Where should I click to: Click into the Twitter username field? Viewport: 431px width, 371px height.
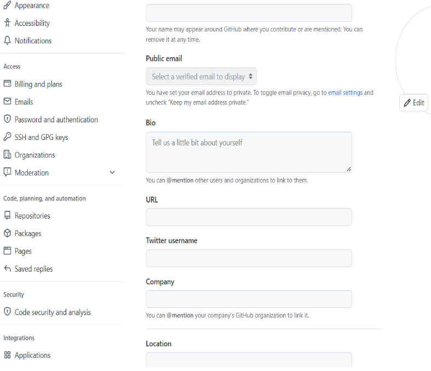click(249, 258)
